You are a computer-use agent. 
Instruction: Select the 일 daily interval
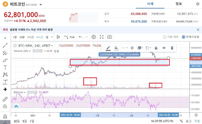[47, 37]
